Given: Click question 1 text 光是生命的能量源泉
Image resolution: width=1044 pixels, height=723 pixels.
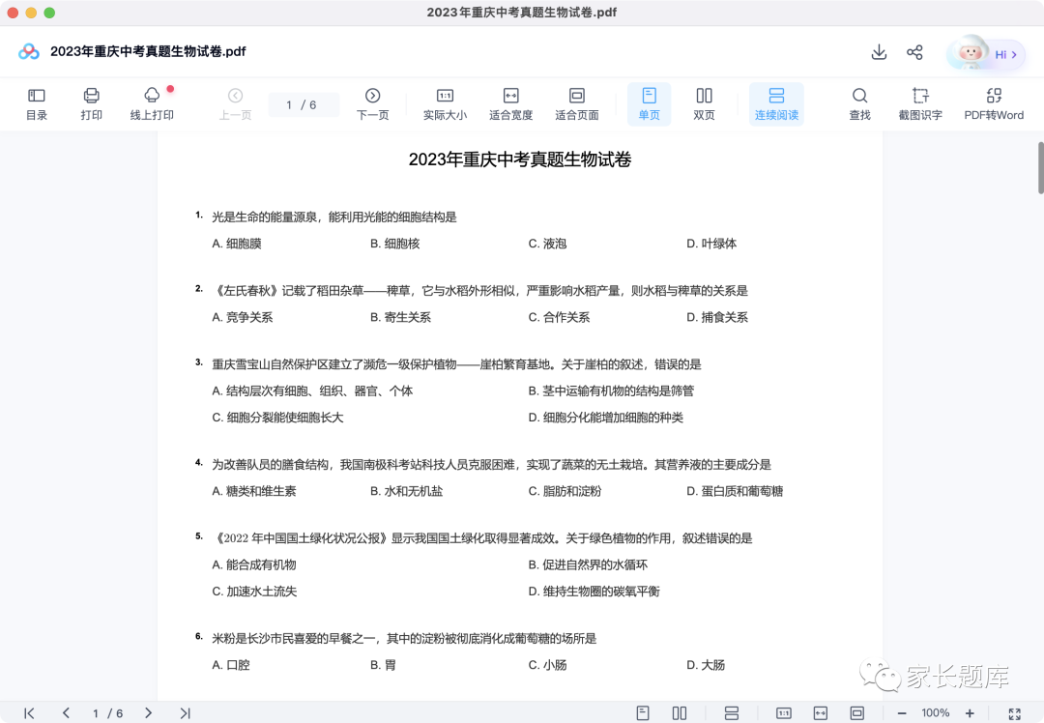Looking at the screenshot, I should (x=264, y=217).
